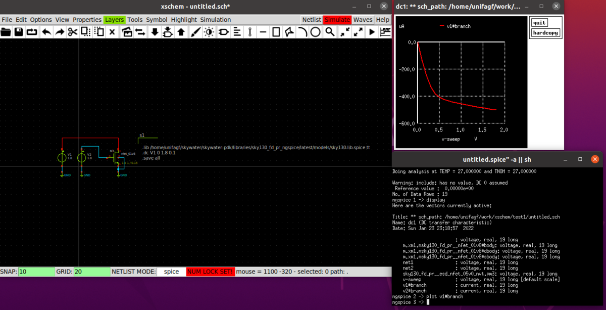Click the magnifier zoom box icon
606x310 pixels.
click(330, 32)
